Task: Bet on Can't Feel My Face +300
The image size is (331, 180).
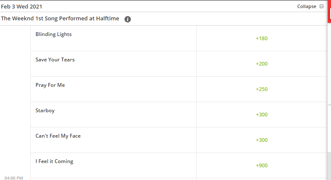Action: [262, 140]
